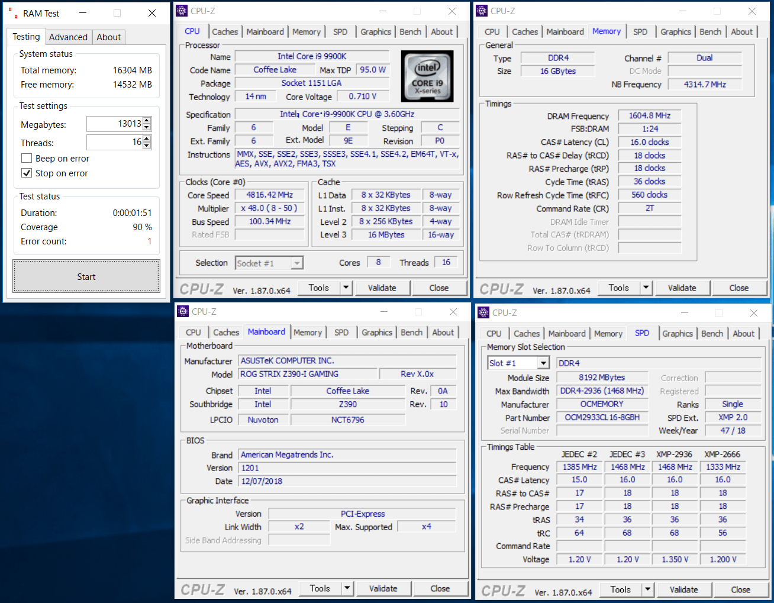This screenshot has height=603, width=774.
Task: Open the About tab in the SPD tab window
Action: pyautogui.click(x=744, y=334)
